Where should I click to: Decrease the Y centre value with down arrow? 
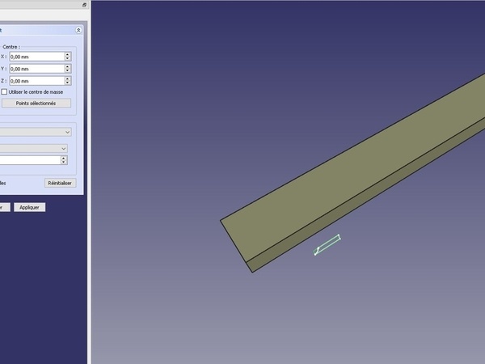tap(67, 71)
